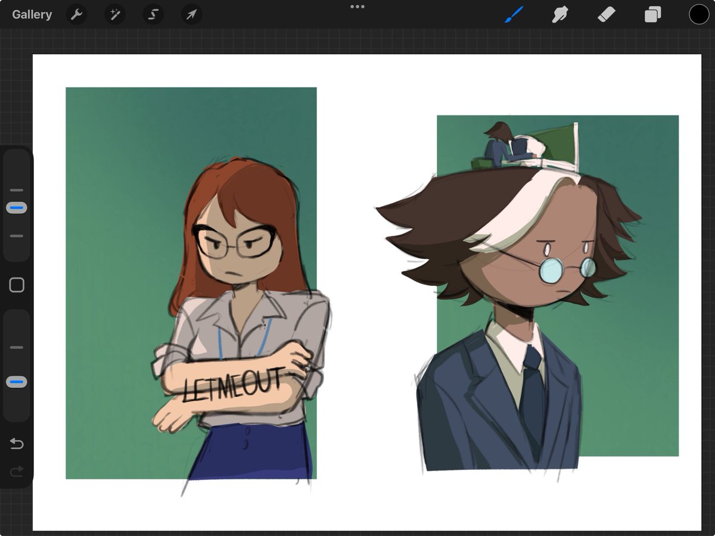Select the Smudge tool

560,14
